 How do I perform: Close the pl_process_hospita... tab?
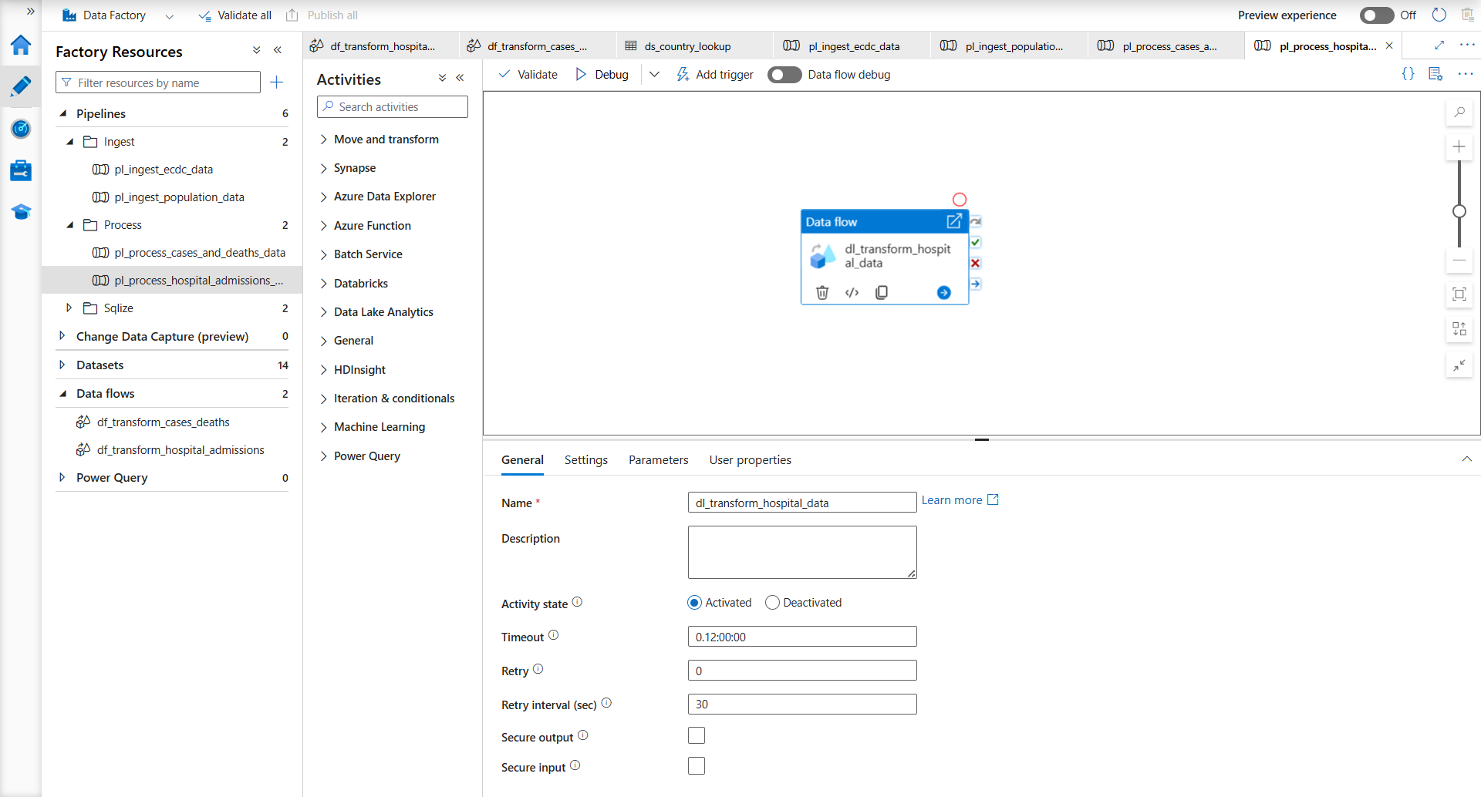[1389, 45]
